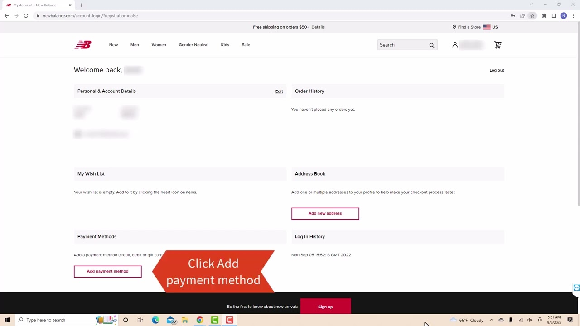Open a new browser tab
The height and width of the screenshot is (326, 580).
click(82, 5)
